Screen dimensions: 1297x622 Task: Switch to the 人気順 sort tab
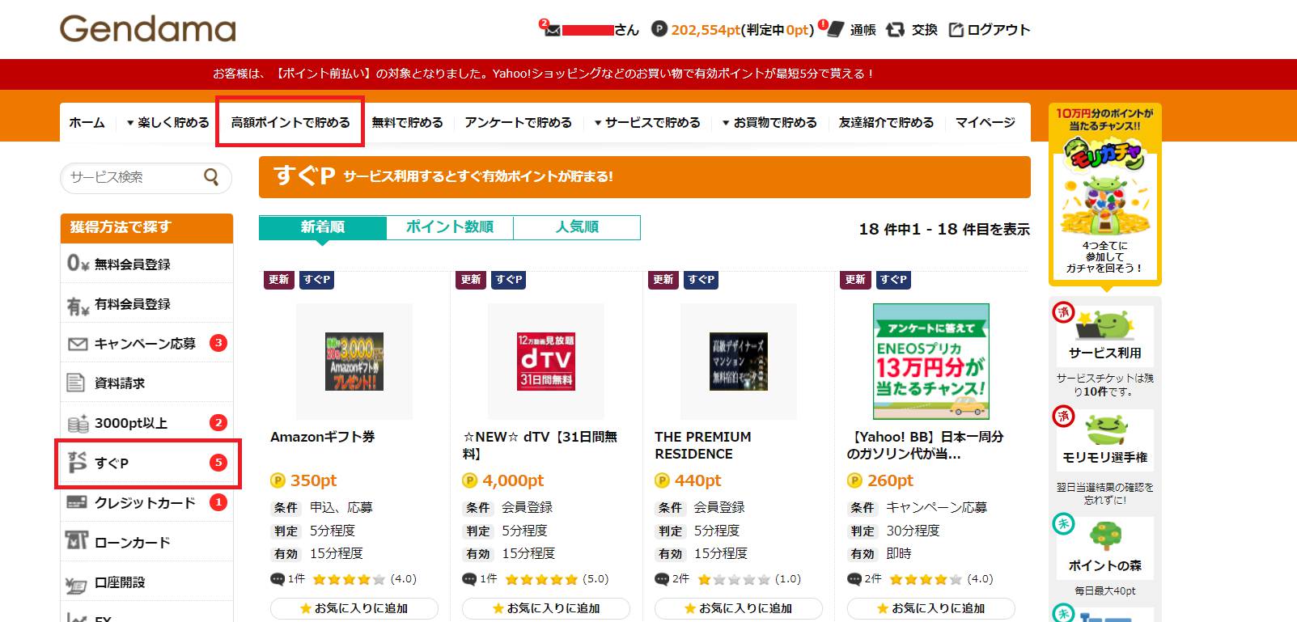577,227
